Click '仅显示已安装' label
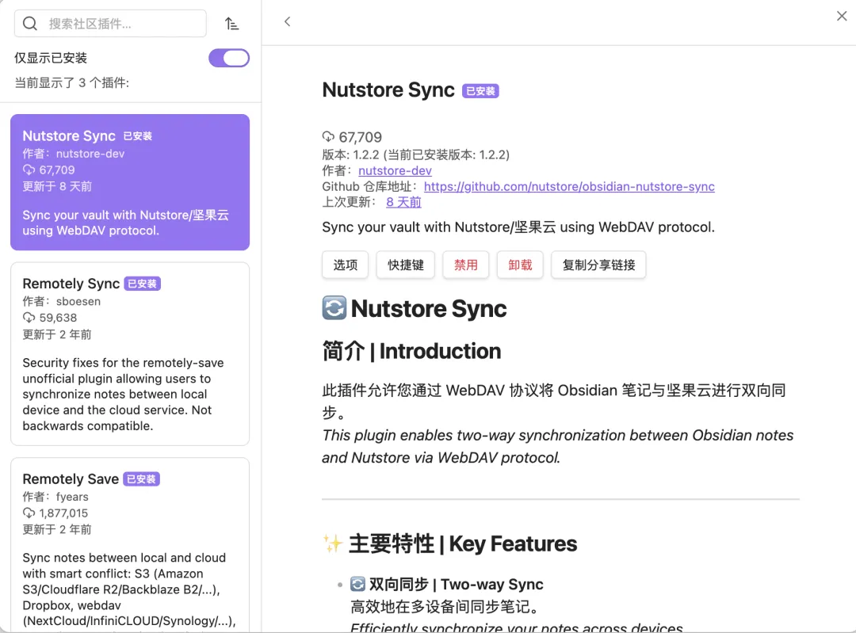This screenshot has width=856, height=633. (51, 58)
